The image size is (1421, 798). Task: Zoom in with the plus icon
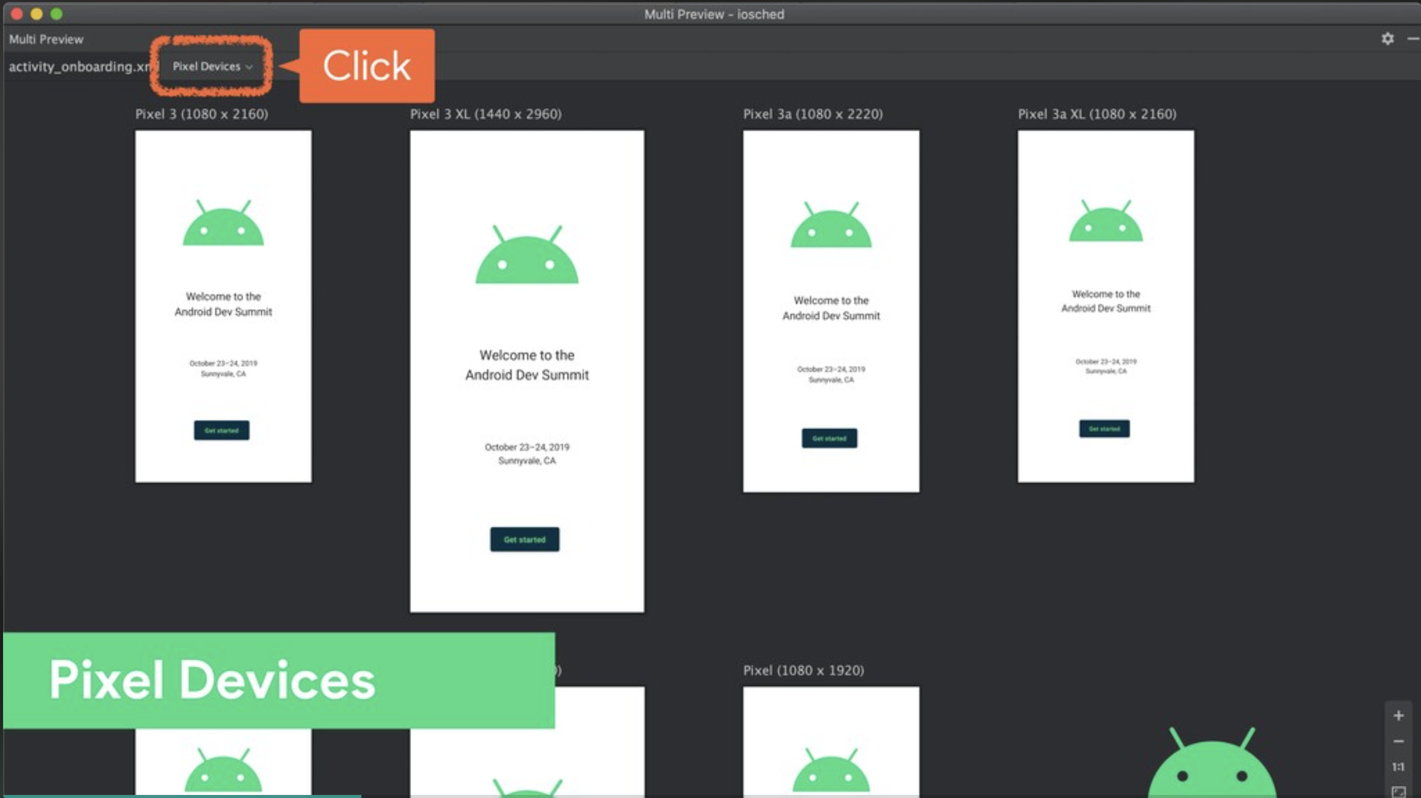1398,716
